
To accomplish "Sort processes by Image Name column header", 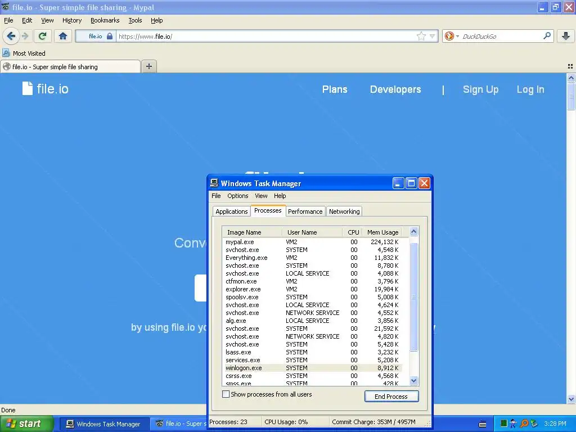I will [x=252, y=232].
